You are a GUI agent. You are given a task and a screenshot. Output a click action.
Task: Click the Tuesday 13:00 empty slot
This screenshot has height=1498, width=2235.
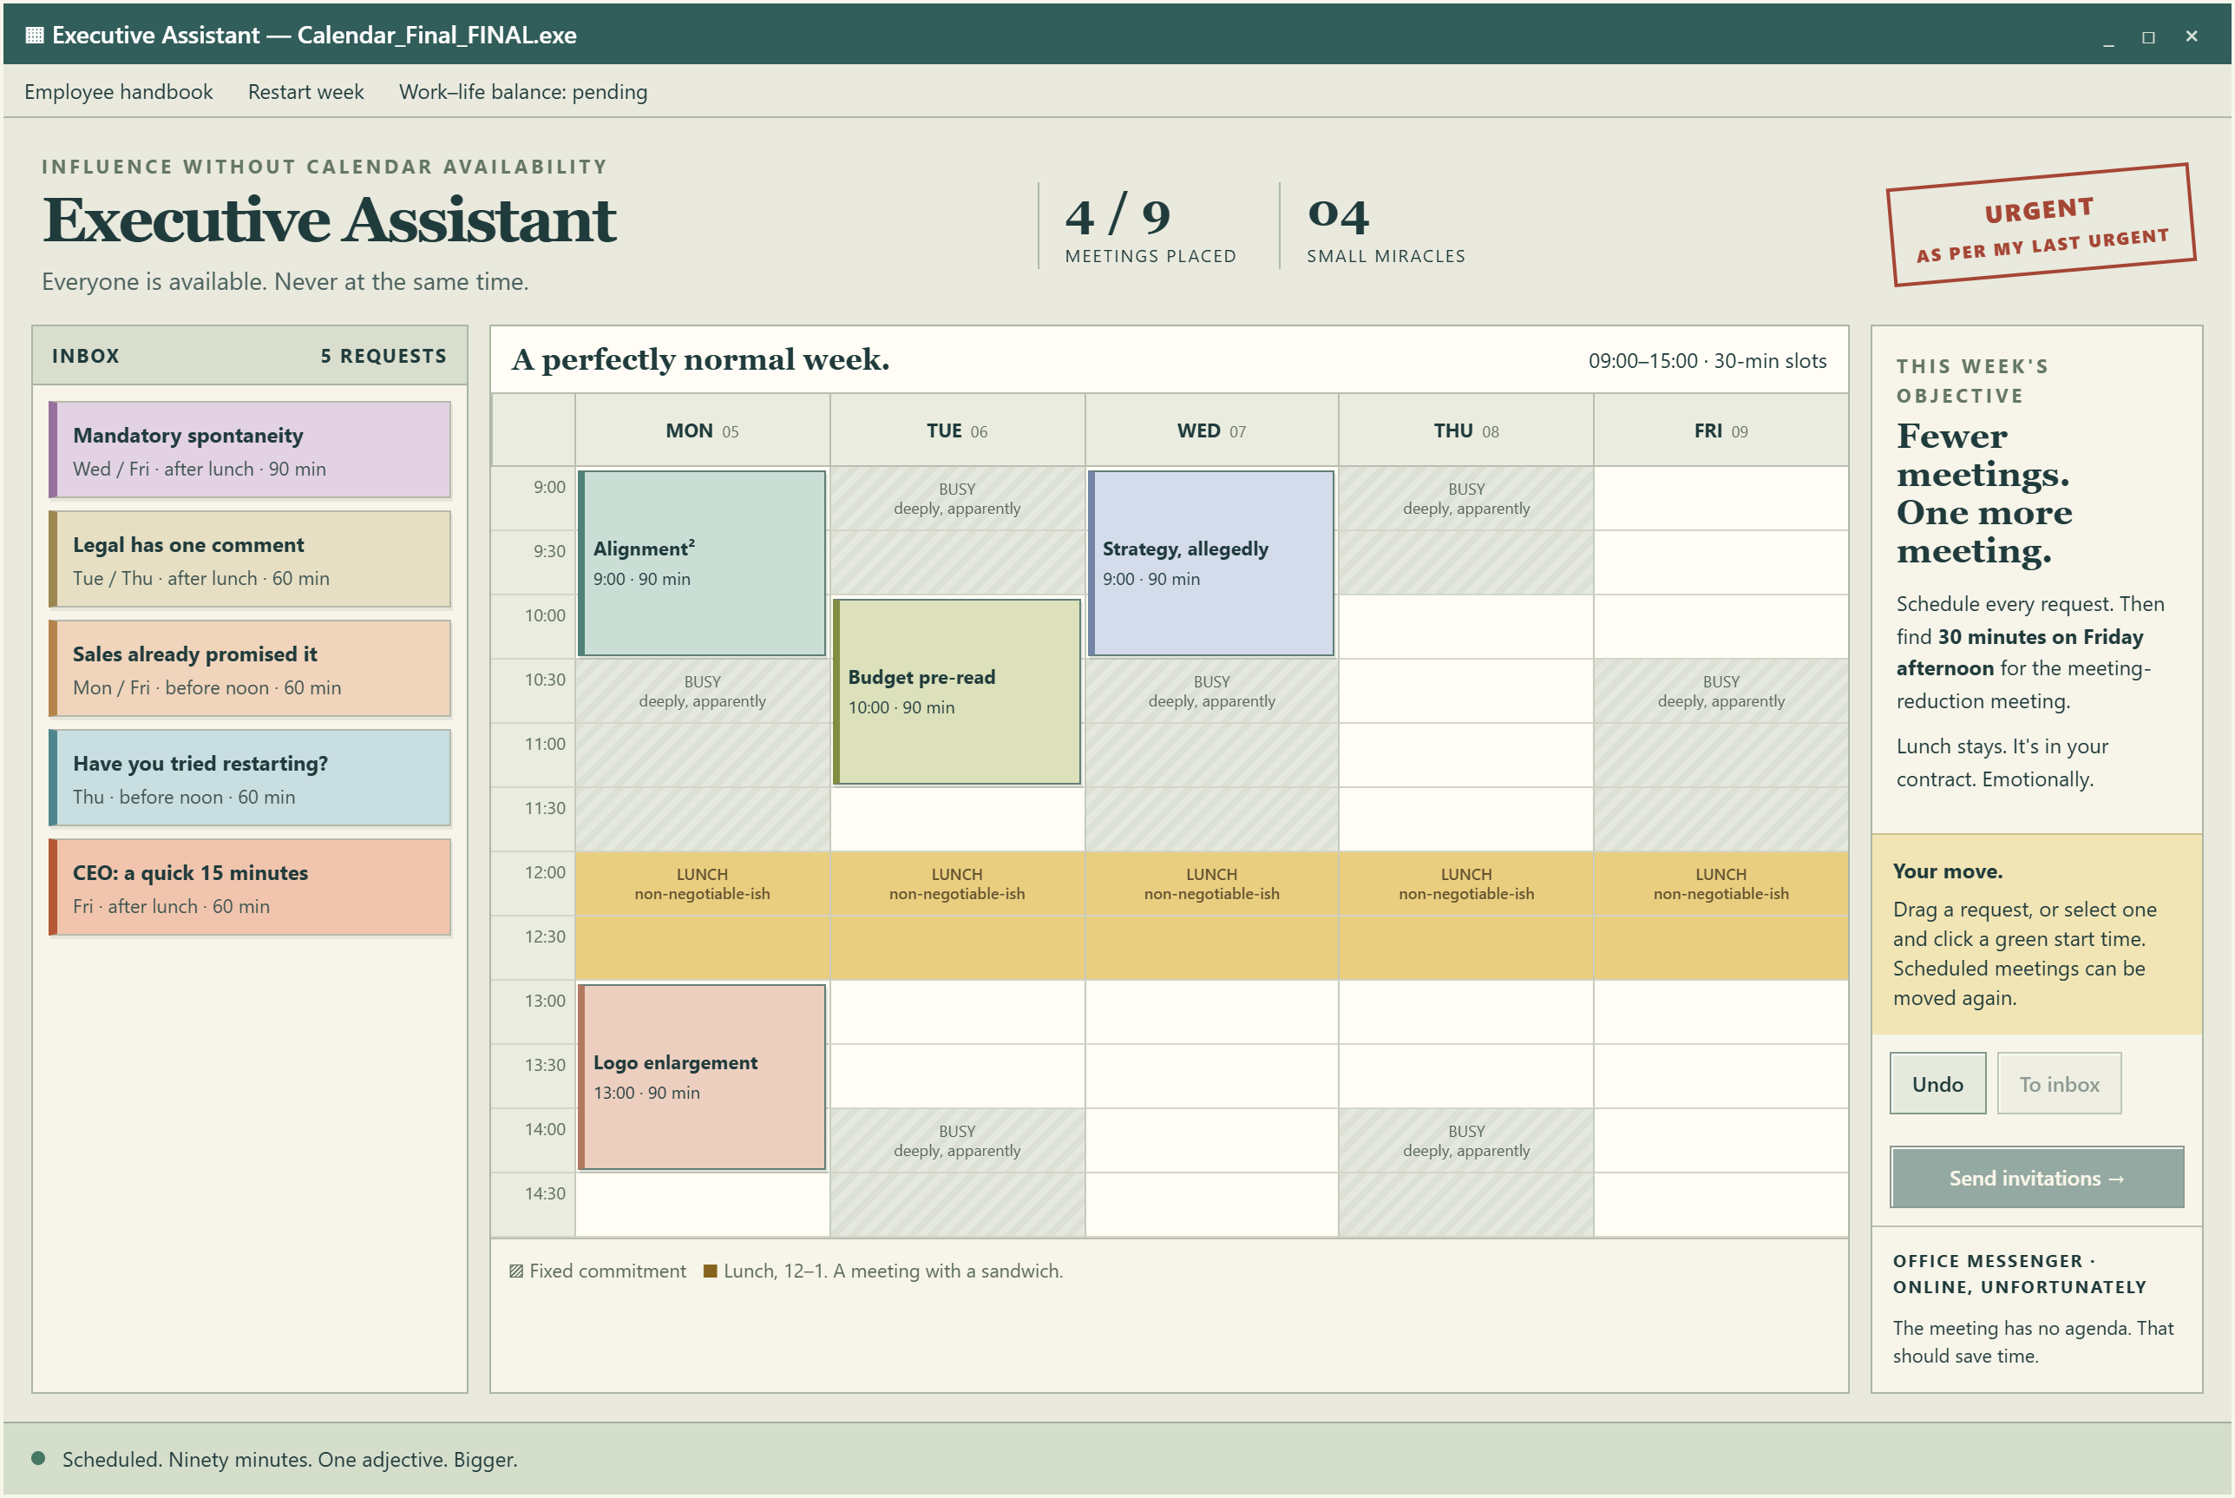tap(956, 1013)
